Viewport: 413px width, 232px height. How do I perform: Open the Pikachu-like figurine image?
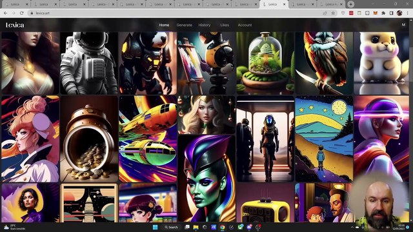tap(381, 63)
